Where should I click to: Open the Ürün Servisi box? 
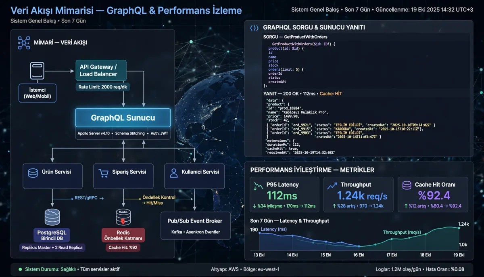point(52,176)
